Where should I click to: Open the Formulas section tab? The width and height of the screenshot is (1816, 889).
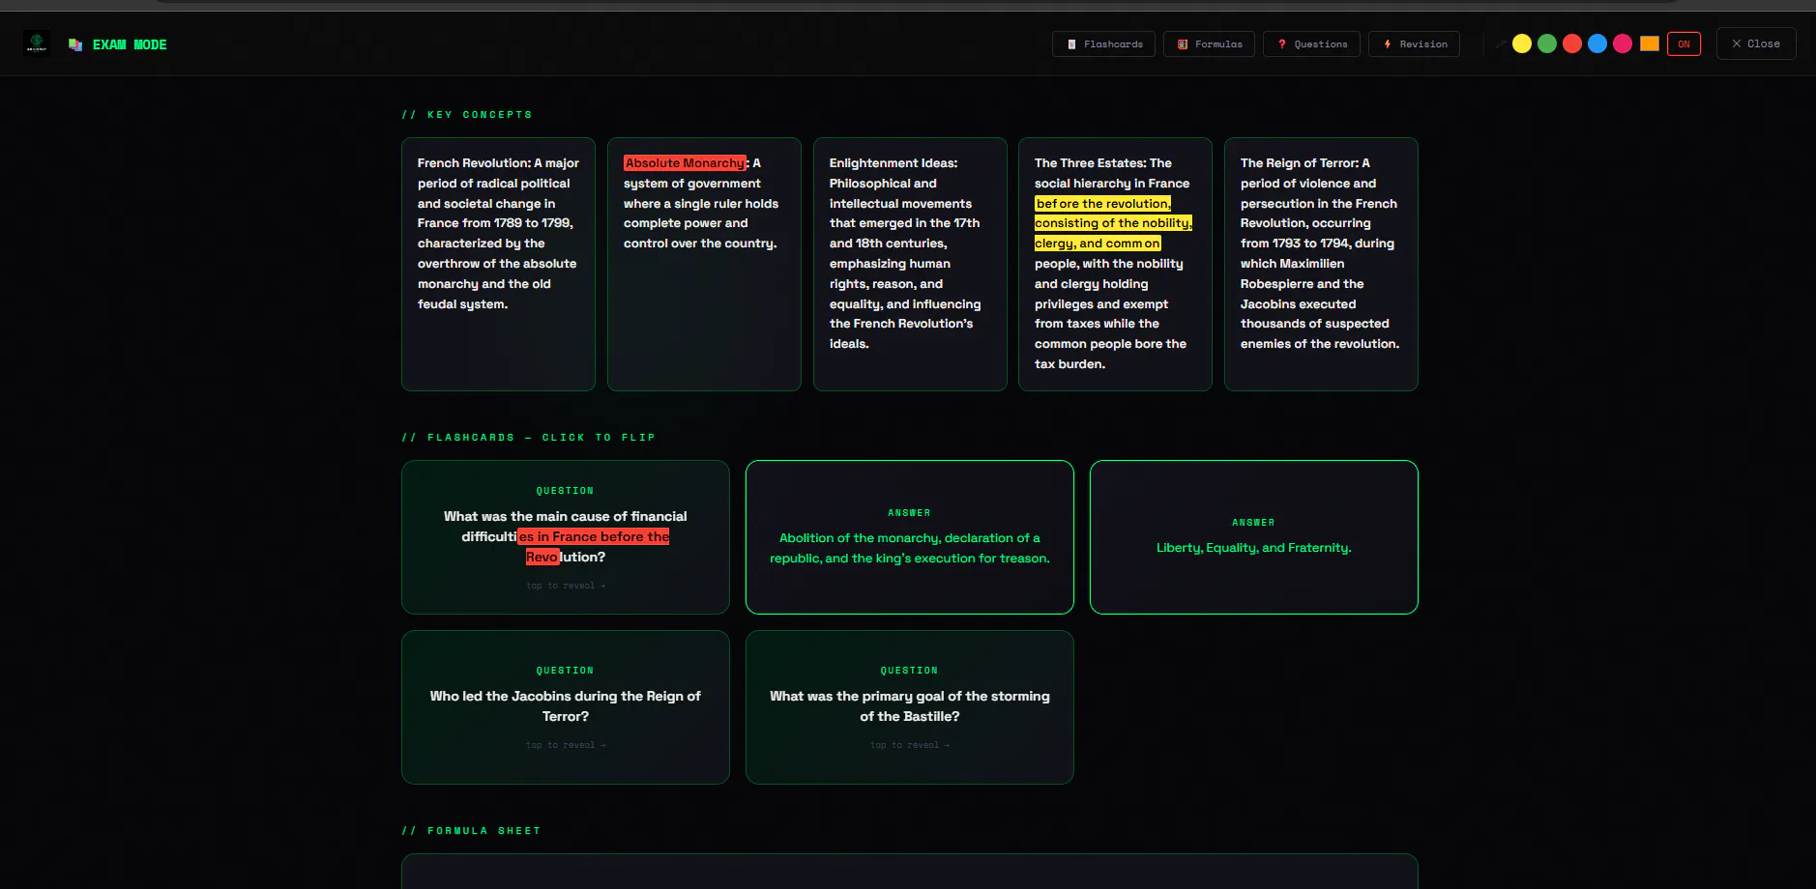coord(1209,44)
